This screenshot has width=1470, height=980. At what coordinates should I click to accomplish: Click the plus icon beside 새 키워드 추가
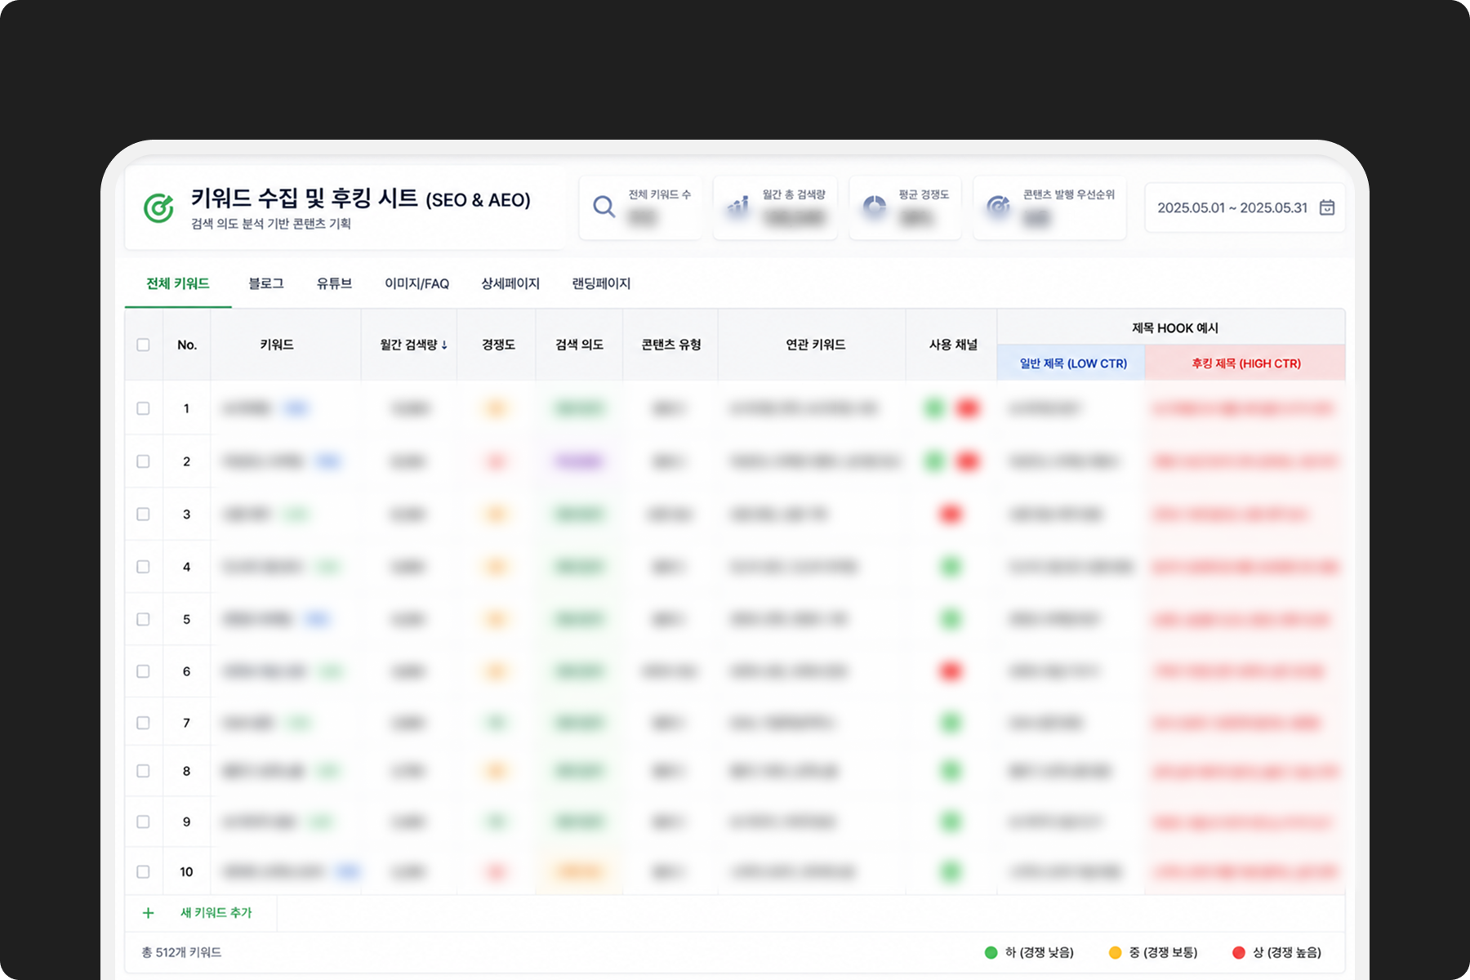tap(148, 913)
